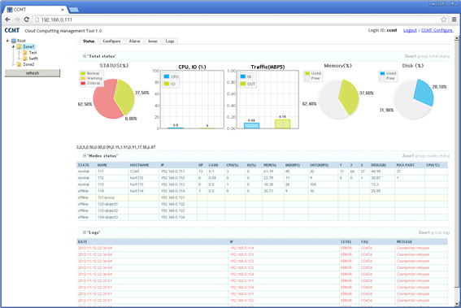Click the page scrollbar down arrow
The width and height of the screenshot is (461, 308).
[x=457, y=304]
